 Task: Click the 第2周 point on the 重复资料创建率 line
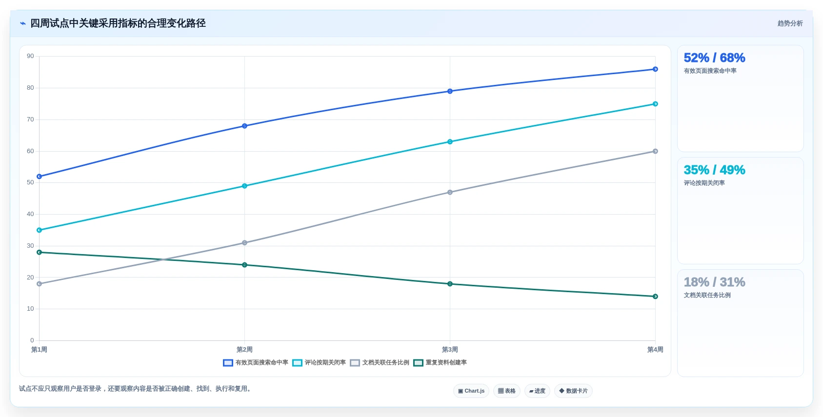pyautogui.click(x=244, y=265)
